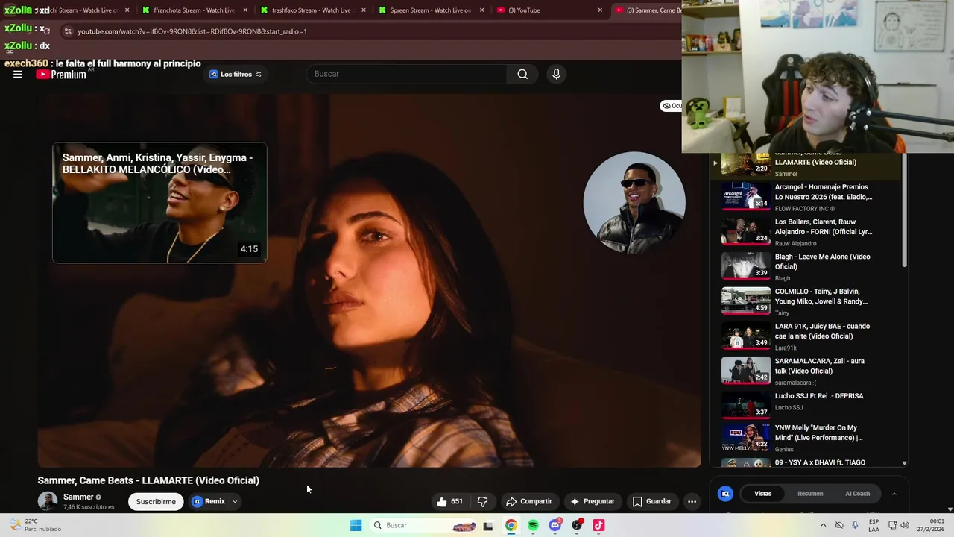This screenshot has width=954, height=537.
Task: Open TikTok app from taskbar
Action: [x=598, y=525]
